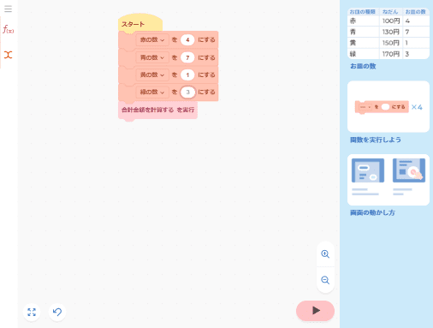Open the f(x) functions category

(x=8, y=29)
